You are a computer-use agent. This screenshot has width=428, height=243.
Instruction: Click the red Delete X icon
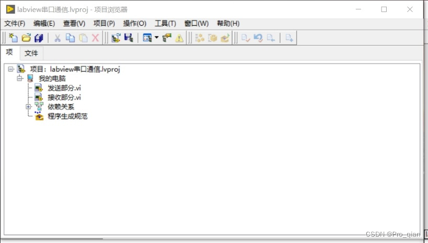click(x=95, y=38)
